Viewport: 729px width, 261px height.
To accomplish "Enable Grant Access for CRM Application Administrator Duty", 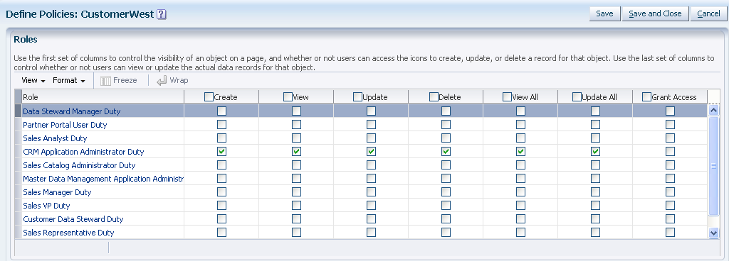I will tap(670, 151).
